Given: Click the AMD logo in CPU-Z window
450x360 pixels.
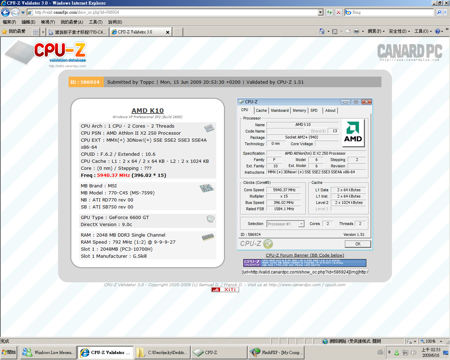Looking at the screenshot, I should (353, 133).
